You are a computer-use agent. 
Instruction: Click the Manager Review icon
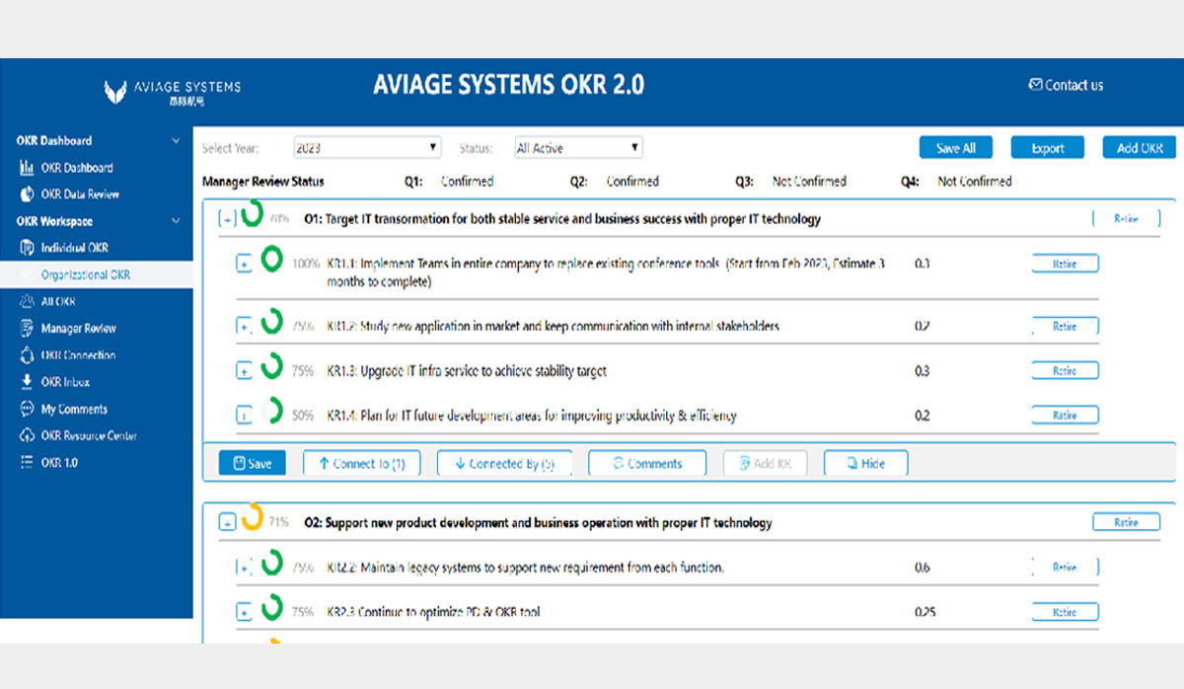27,329
